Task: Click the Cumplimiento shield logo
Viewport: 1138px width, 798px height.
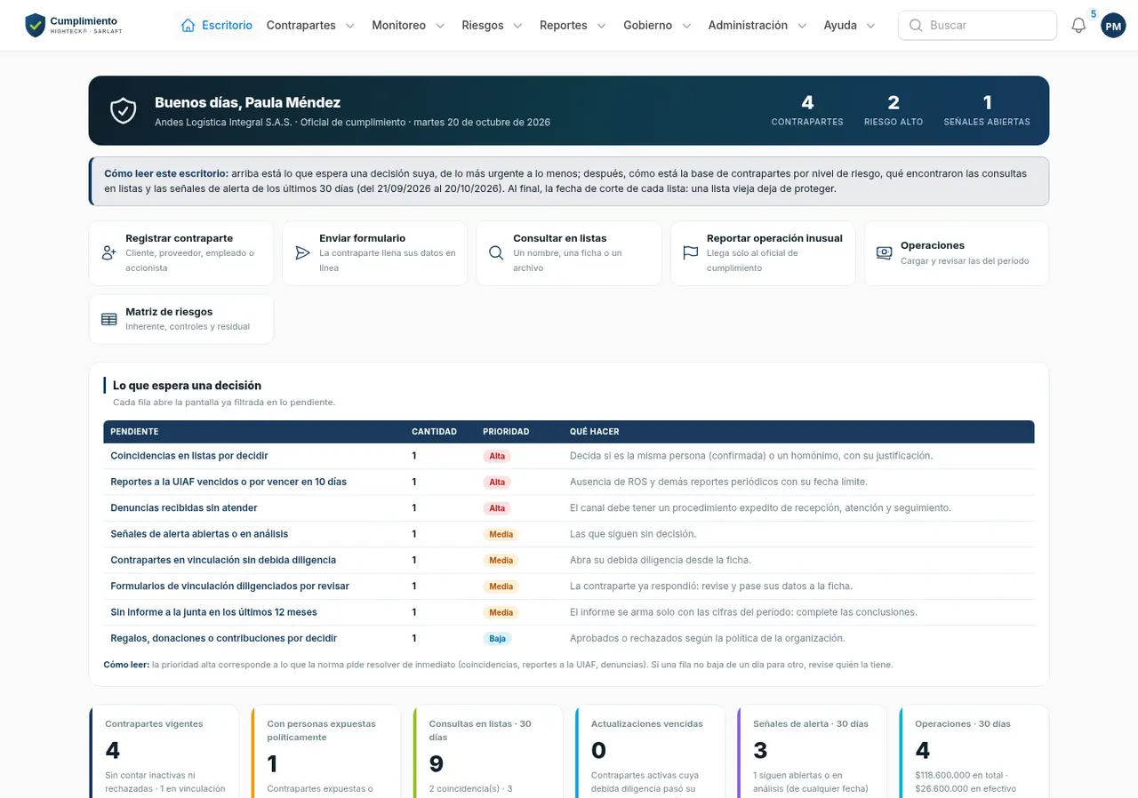Action: (35, 25)
